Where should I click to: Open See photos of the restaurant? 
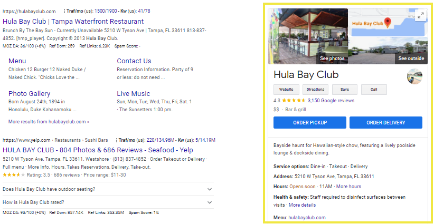[x=332, y=59]
